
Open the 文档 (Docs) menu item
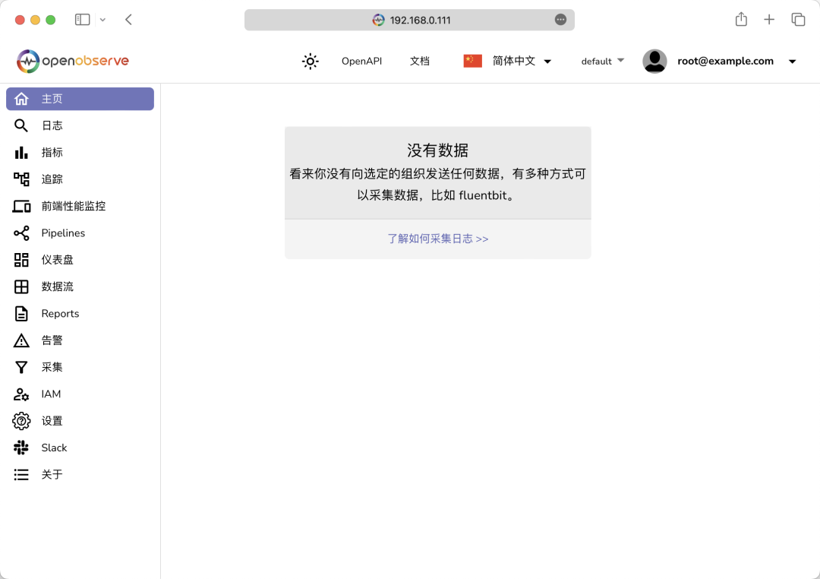click(419, 61)
